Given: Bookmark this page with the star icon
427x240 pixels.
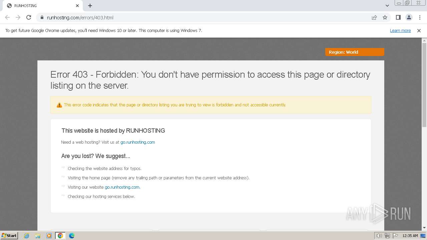Looking at the screenshot, I should pyautogui.click(x=385, y=17).
